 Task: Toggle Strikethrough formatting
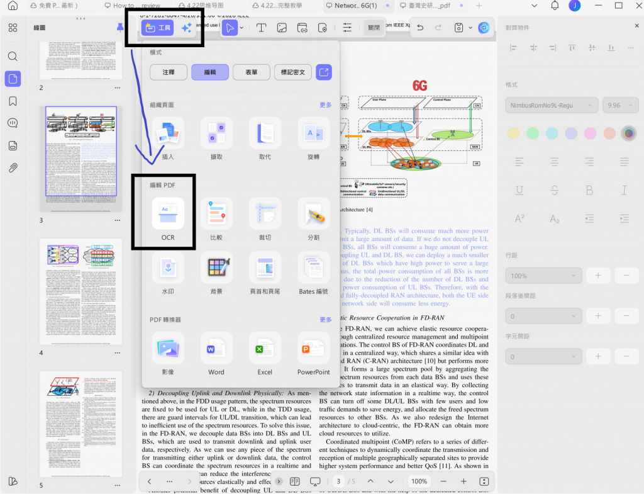pos(555,190)
